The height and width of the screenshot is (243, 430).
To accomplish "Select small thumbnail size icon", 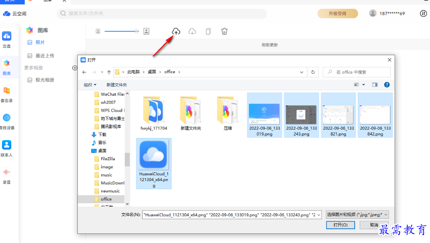I will pyautogui.click(x=98, y=31).
